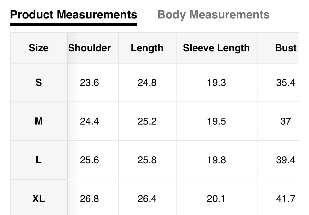Click shoulder value 26.8 for size XL

[89, 199]
